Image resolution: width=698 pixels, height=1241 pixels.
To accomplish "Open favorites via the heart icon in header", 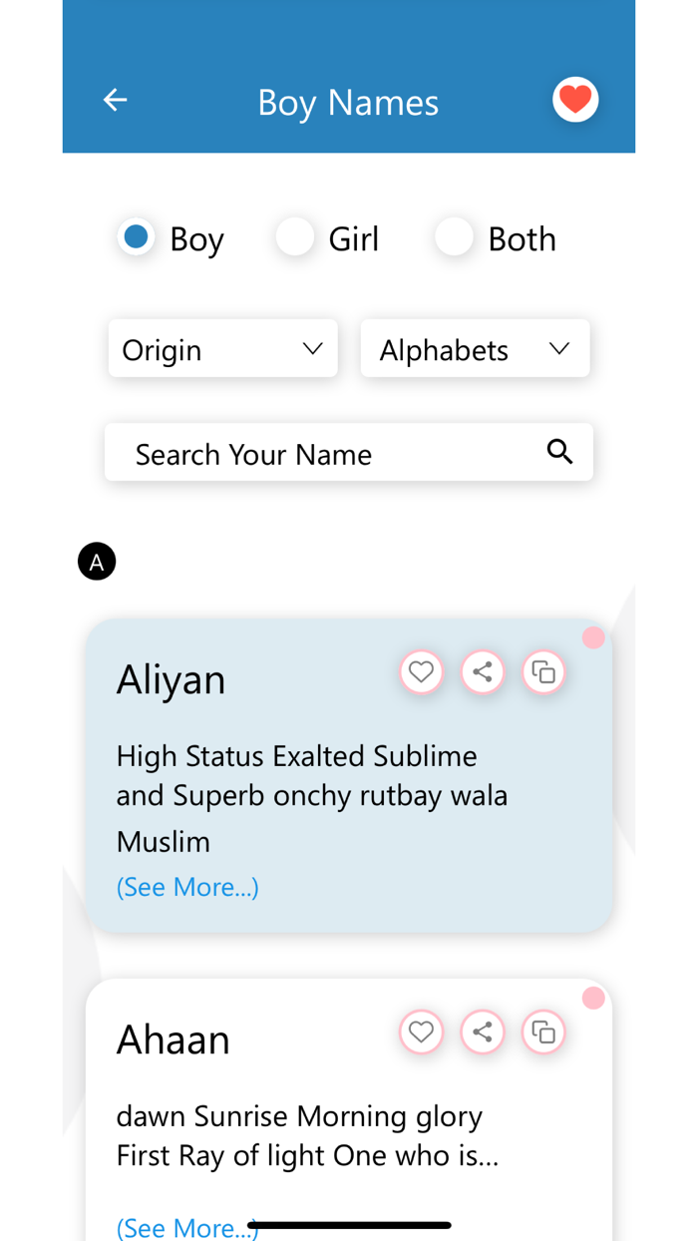I will [x=575, y=99].
